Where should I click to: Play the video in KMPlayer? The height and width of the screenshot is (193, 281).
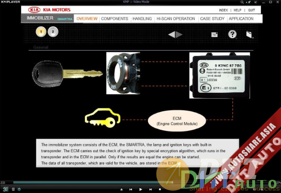click(141, 189)
